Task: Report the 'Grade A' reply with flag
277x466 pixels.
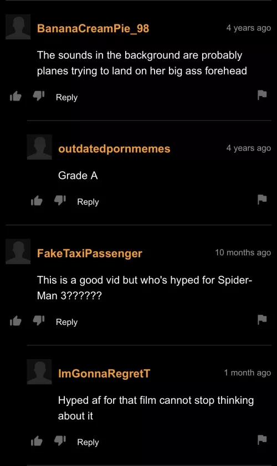Action: 262,199
